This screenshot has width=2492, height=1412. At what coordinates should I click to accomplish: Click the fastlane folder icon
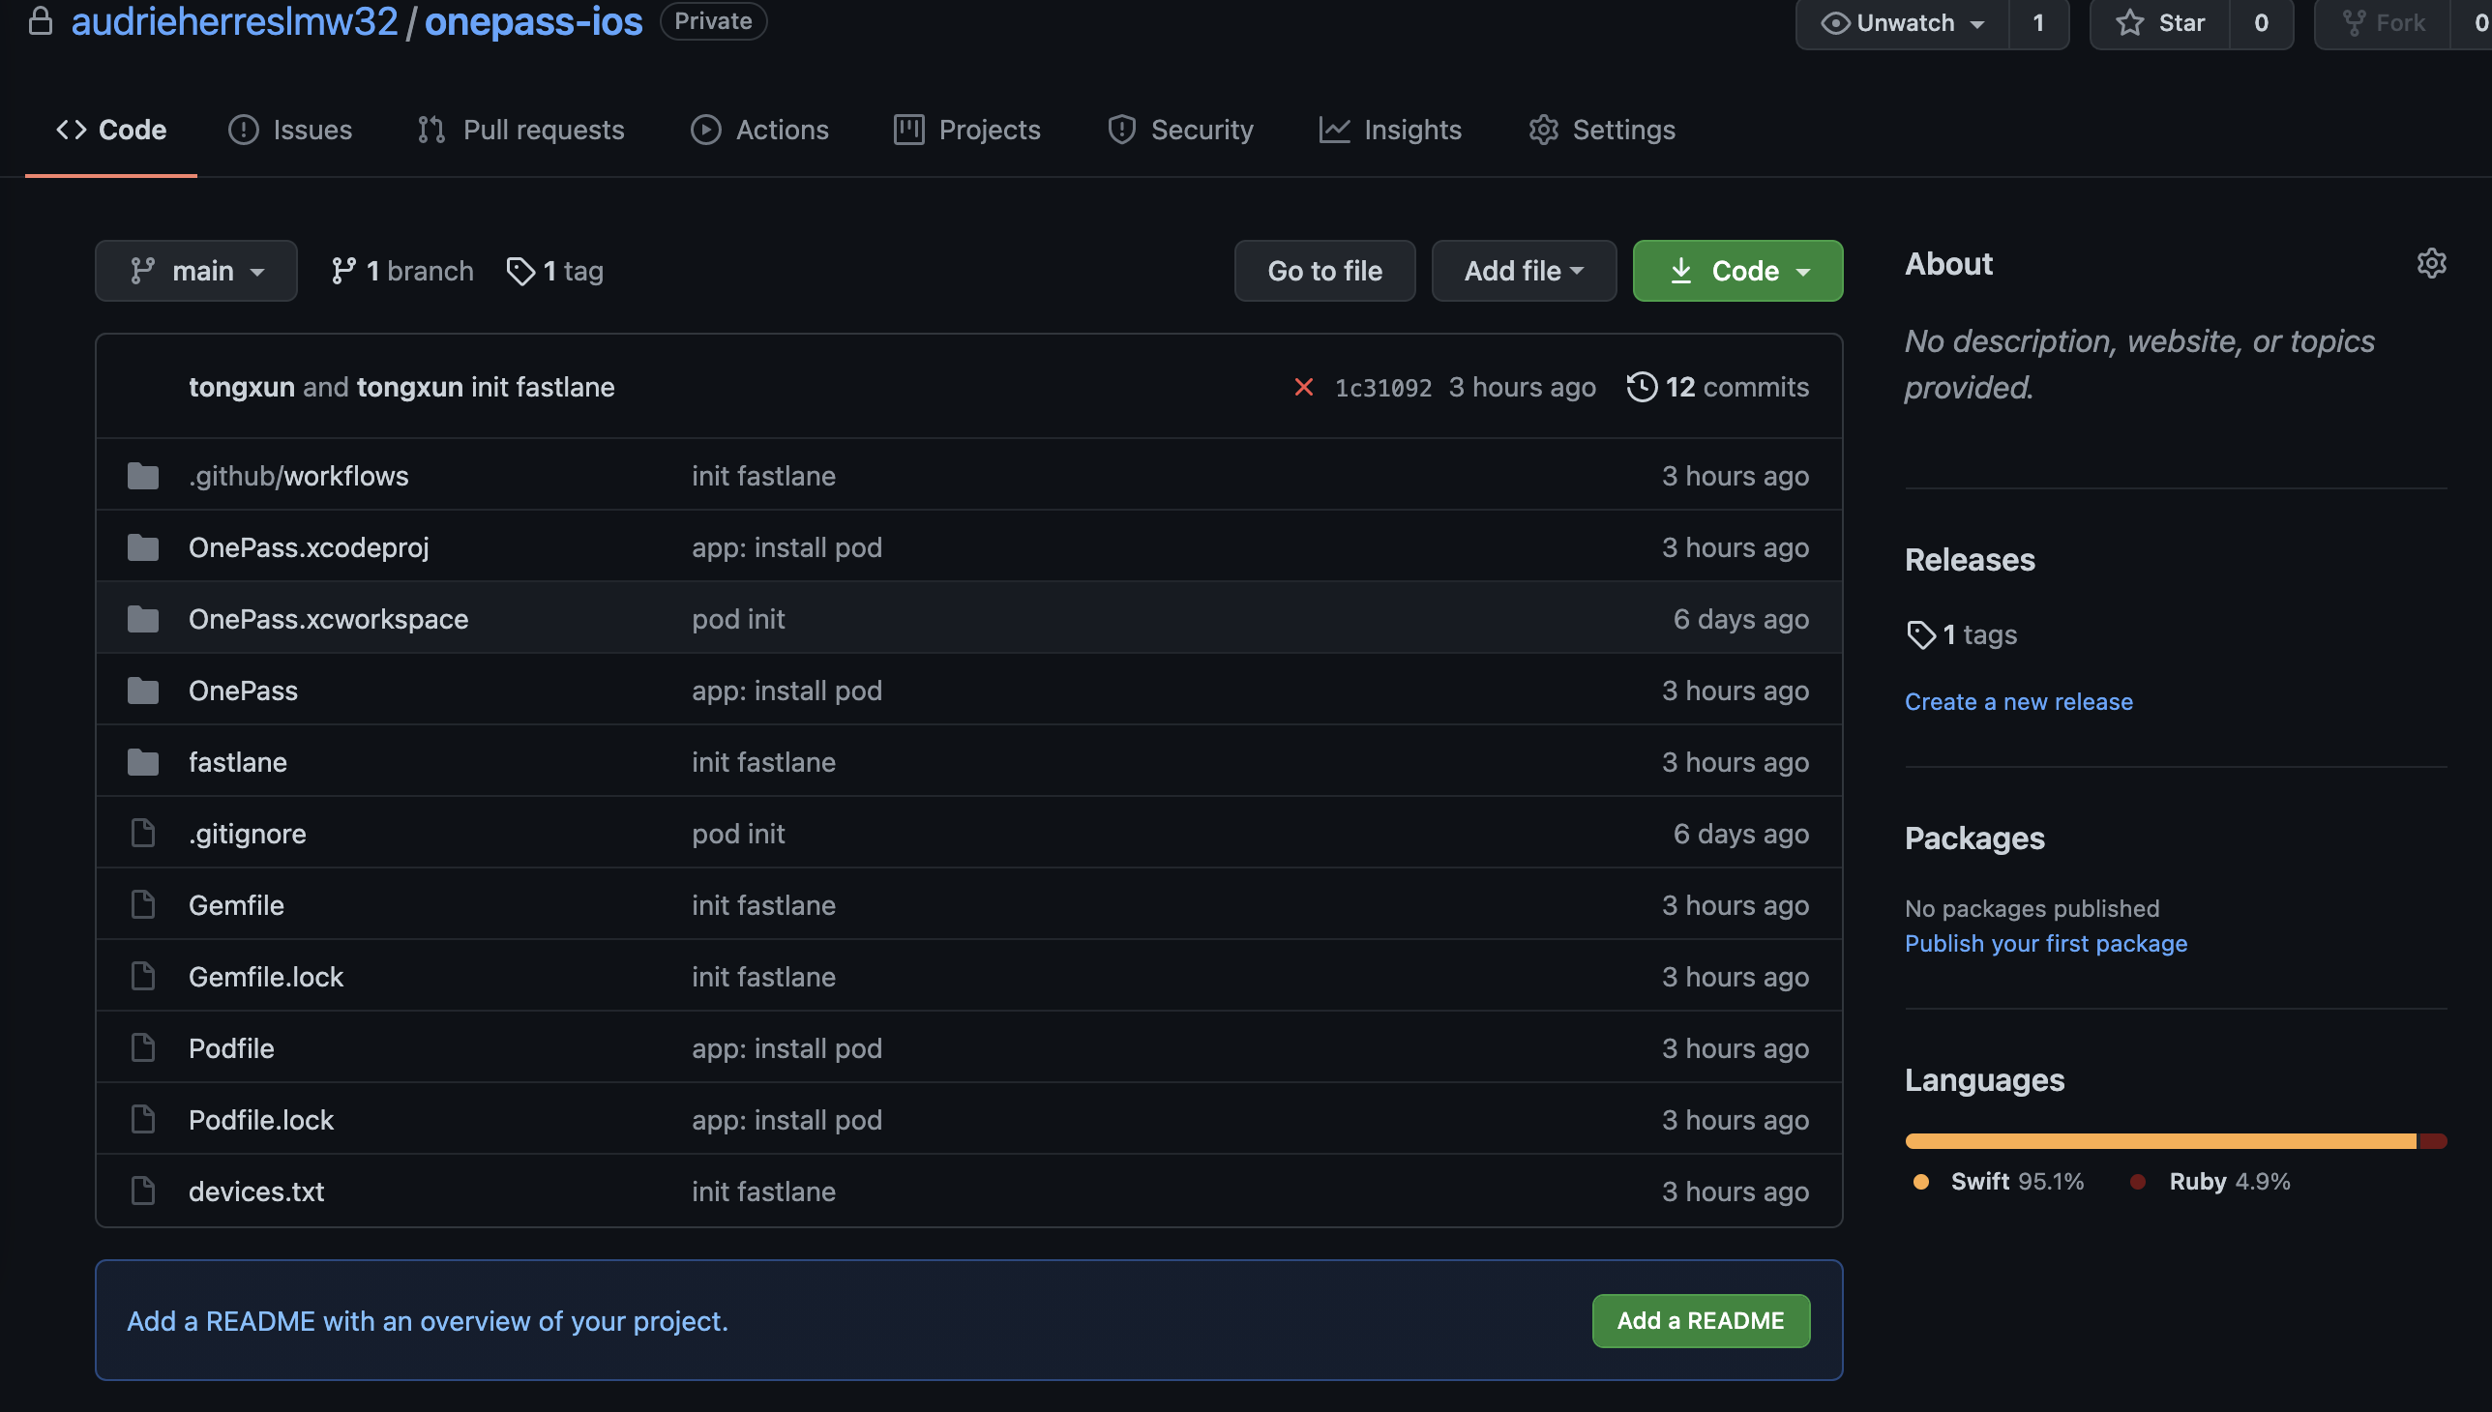point(143,762)
